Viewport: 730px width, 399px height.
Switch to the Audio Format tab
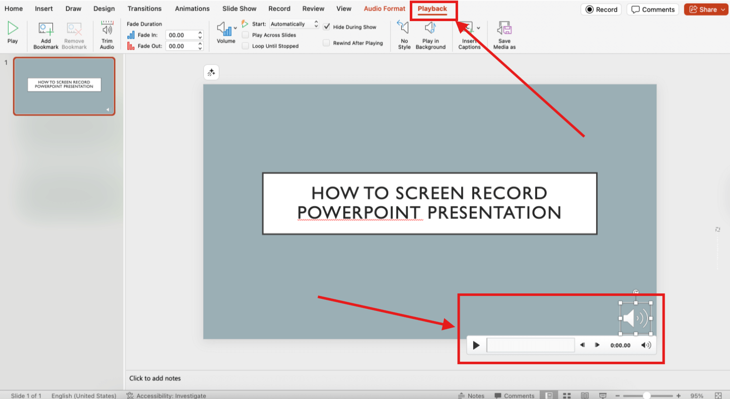tap(384, 9)
